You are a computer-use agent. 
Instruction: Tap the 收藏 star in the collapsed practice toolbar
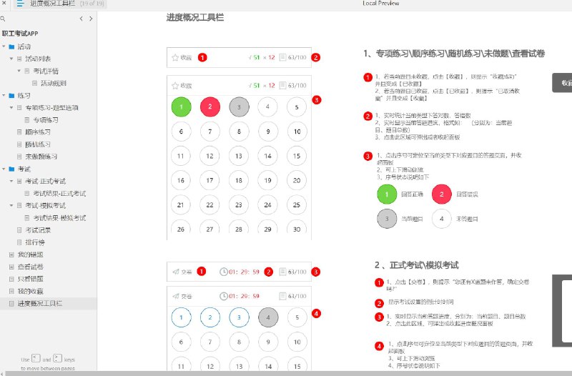coord(175,58)
